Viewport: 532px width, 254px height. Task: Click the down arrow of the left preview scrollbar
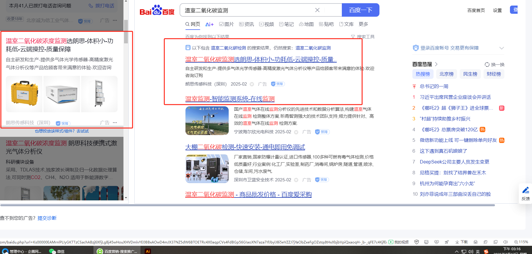(126, 198)
